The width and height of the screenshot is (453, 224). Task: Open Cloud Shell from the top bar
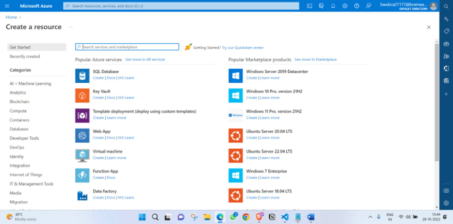[309, 6]
